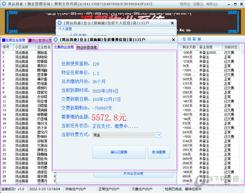Close the 住房缴费信息 dialog
This screenshot has height=193, width=245.
coord(174,40)
